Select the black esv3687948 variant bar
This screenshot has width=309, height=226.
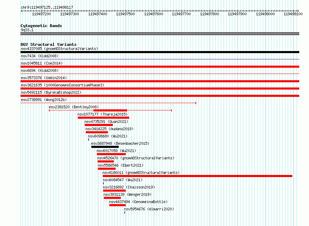105,147
